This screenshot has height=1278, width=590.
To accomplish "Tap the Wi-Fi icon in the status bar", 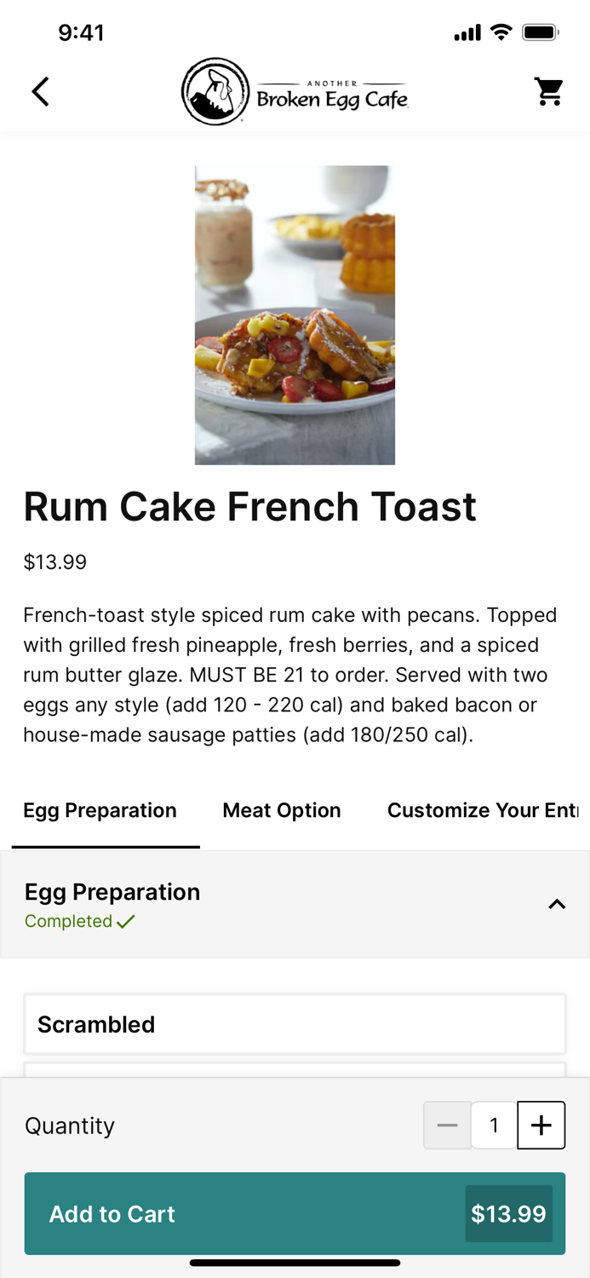I will (501, 32).
